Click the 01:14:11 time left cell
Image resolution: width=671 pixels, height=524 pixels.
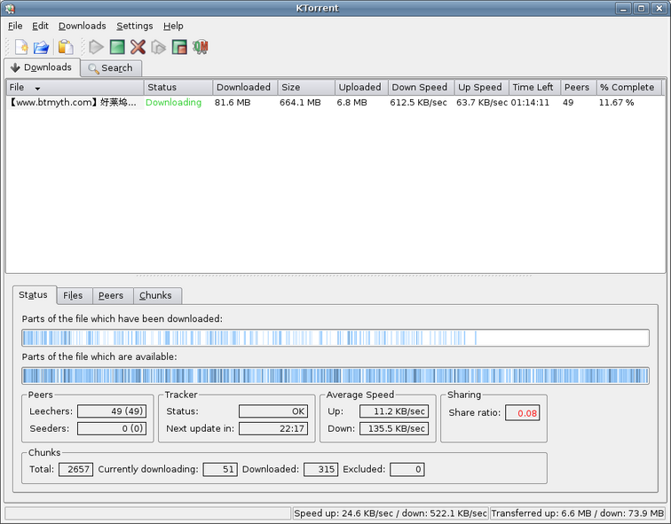pyautogui.click(x=530, y=103)
